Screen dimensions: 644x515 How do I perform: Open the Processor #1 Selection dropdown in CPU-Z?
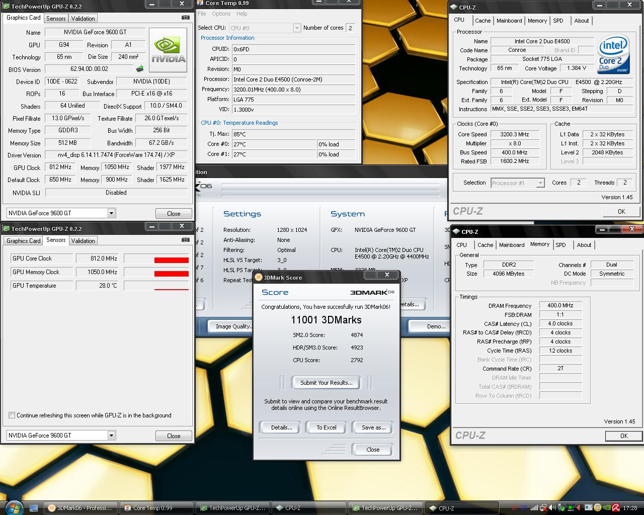540,183
